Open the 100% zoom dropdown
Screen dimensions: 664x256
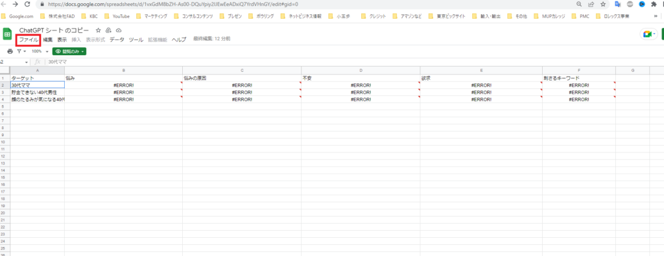40,51
